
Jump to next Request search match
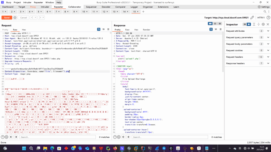click(x=16, y=137)
